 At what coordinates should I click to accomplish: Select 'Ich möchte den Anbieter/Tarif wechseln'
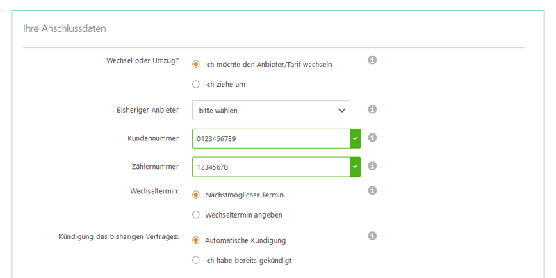(196, 64)
